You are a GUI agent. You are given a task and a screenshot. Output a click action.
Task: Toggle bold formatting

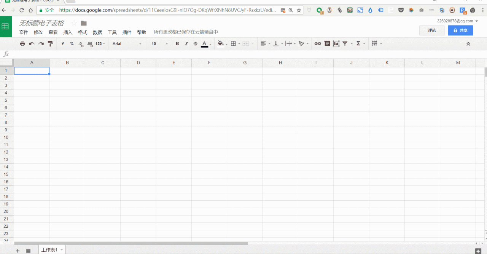[177, 44]
